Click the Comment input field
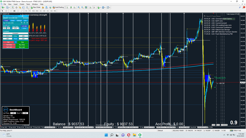 pyautogui.click(x=15, y=33)
